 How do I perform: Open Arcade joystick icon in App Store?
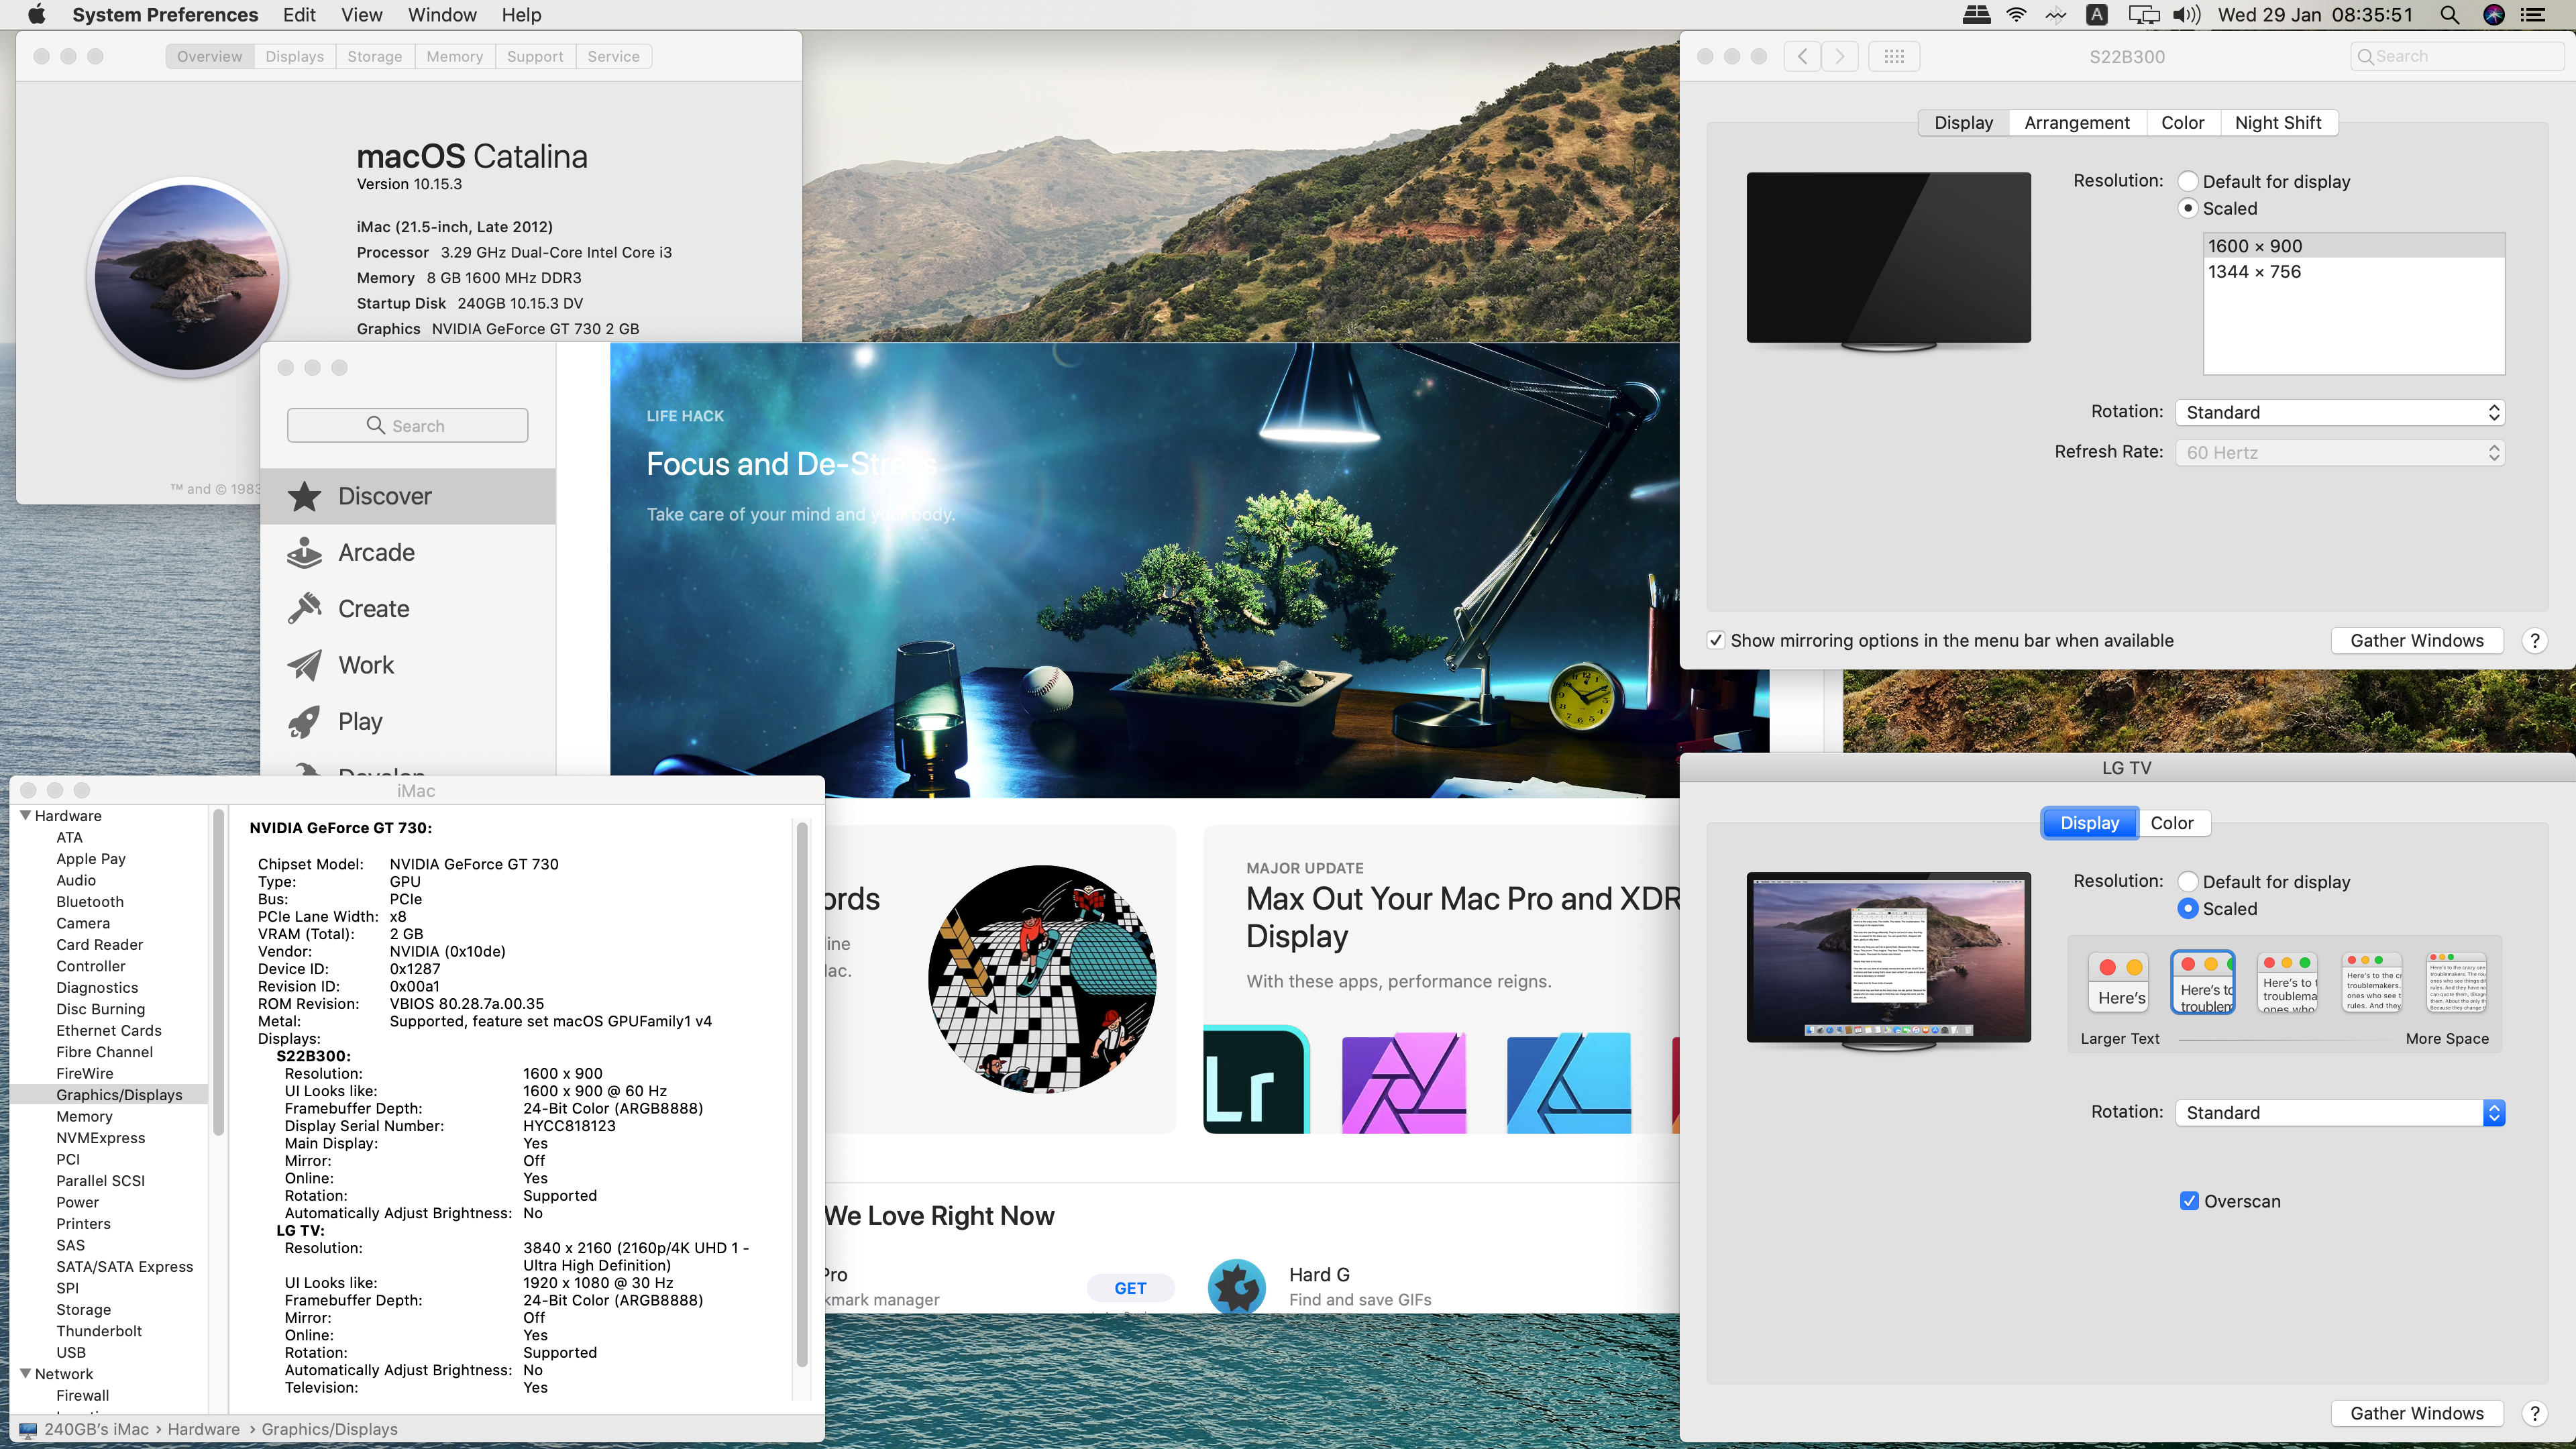304,552
